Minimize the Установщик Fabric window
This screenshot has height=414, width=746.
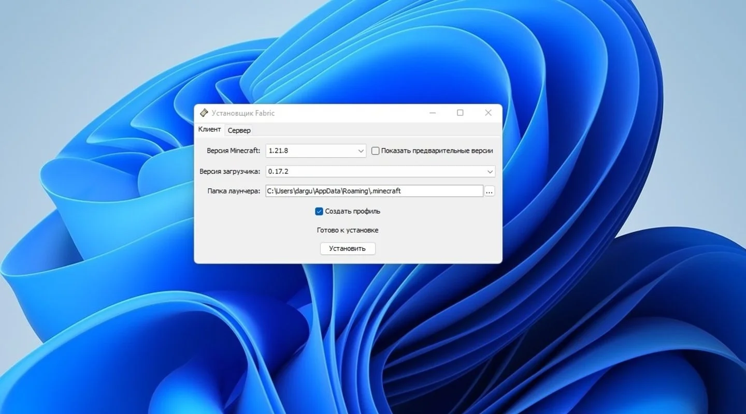coord(433,113)
